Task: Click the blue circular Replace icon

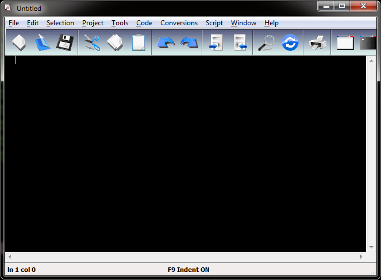Action: tap(290, 42)
